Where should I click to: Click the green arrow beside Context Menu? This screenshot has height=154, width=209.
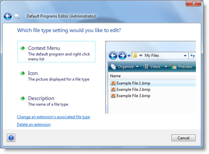point(23,48)
